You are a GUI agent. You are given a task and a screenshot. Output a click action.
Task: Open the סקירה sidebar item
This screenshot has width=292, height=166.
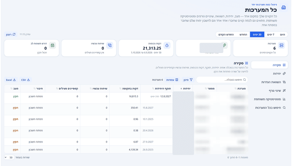coord(269,65)
